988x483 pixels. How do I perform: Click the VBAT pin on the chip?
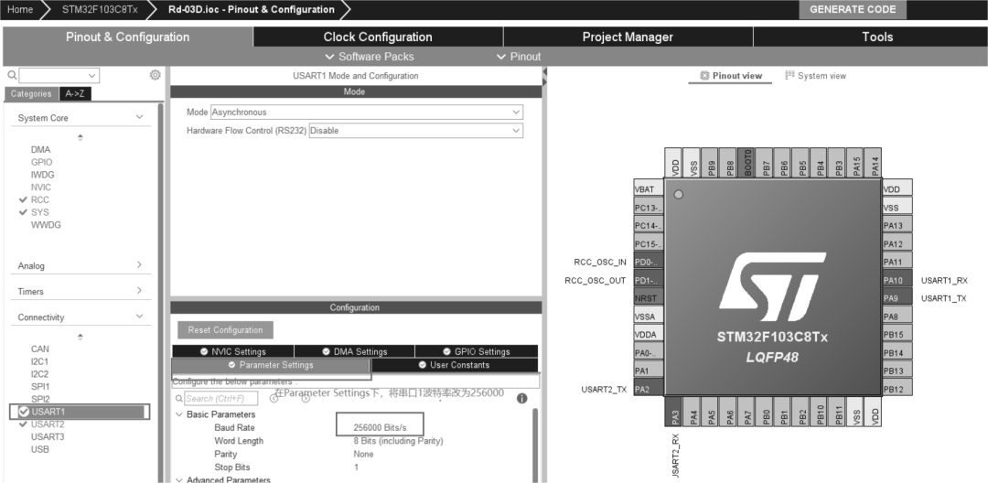649,189
